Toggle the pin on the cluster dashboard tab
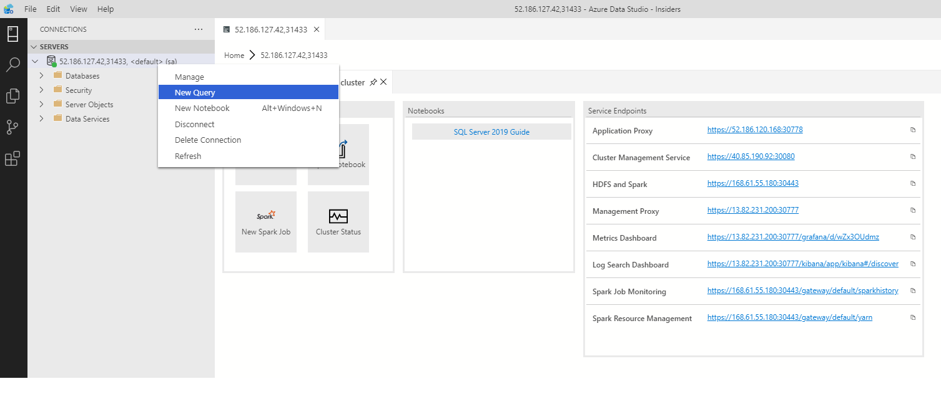Image resolution: width=941 pixels, height=404 pixels. [x=373, y=82]
